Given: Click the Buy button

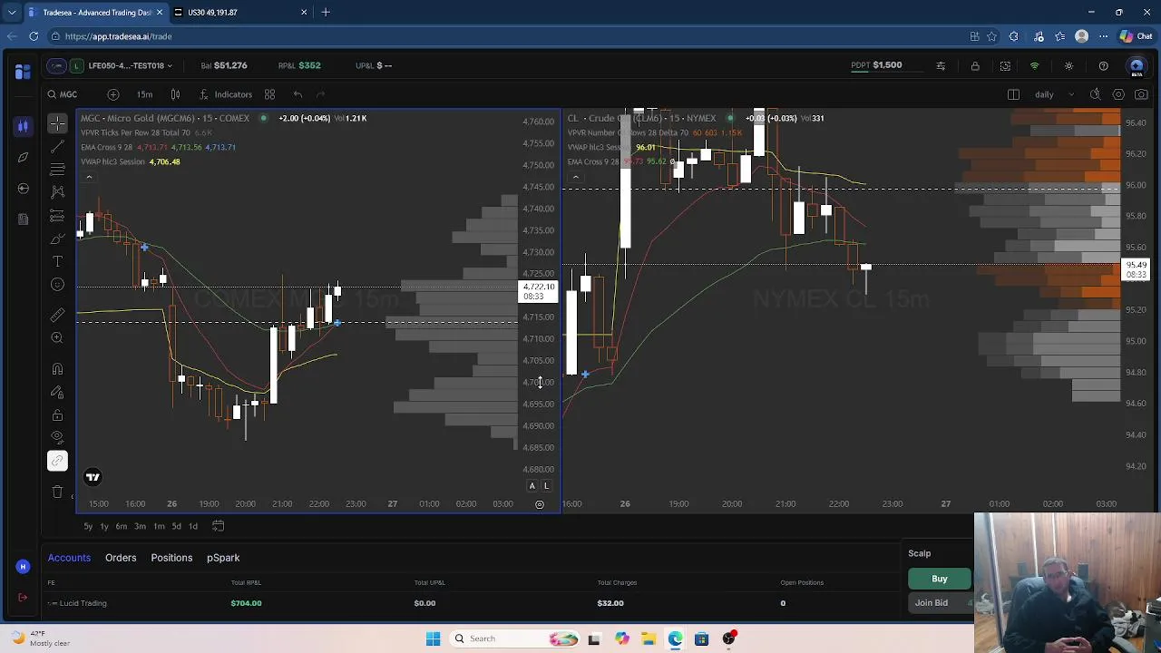Looking at the screenshot, I should (940, 579).
